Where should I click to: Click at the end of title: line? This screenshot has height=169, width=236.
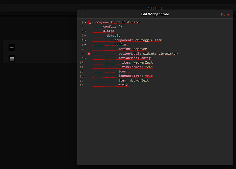tap(130, 85)
